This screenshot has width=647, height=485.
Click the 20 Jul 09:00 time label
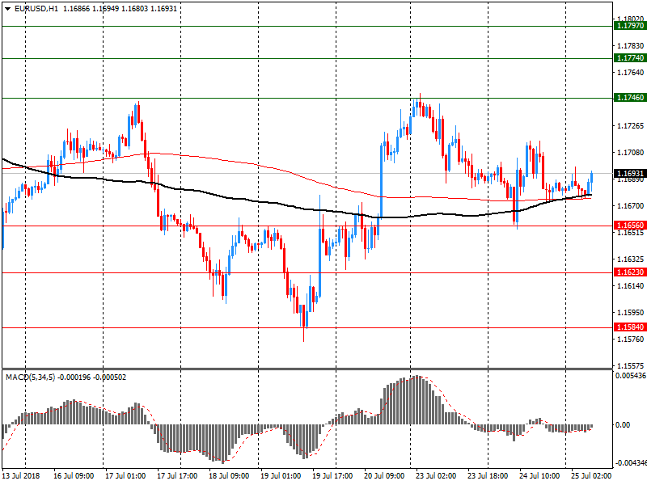[384, 476]
